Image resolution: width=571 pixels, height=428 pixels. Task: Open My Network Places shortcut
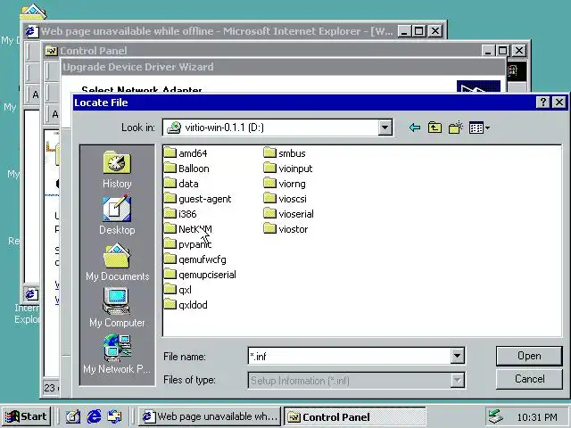click(117, 354)
